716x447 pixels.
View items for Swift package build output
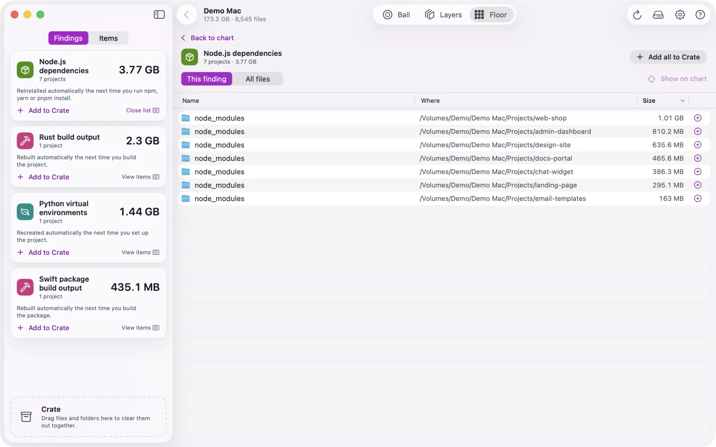pos(141,328)
